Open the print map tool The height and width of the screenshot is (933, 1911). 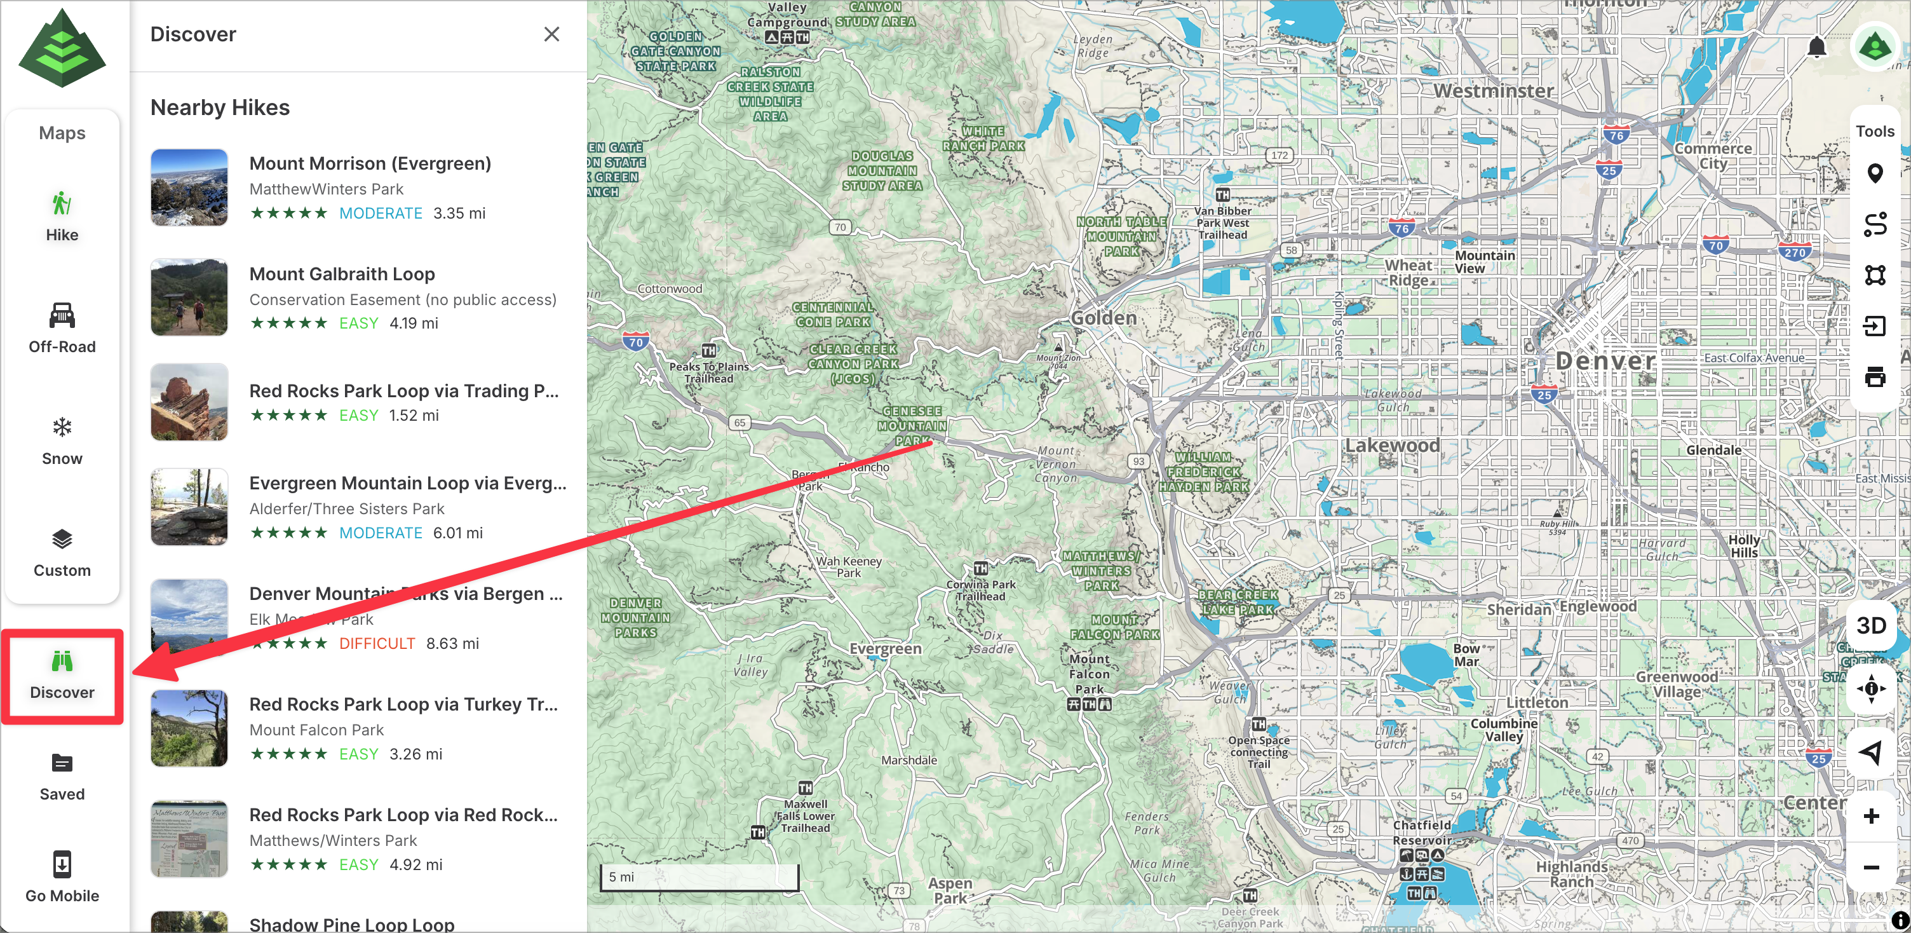[x=1874, y=377]
